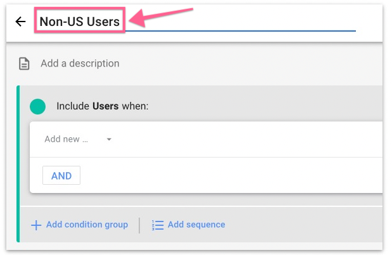Viewport: 392px width, 255px height.
Task: Click the Non-US Users name field
Action: (x=80, y=22)
